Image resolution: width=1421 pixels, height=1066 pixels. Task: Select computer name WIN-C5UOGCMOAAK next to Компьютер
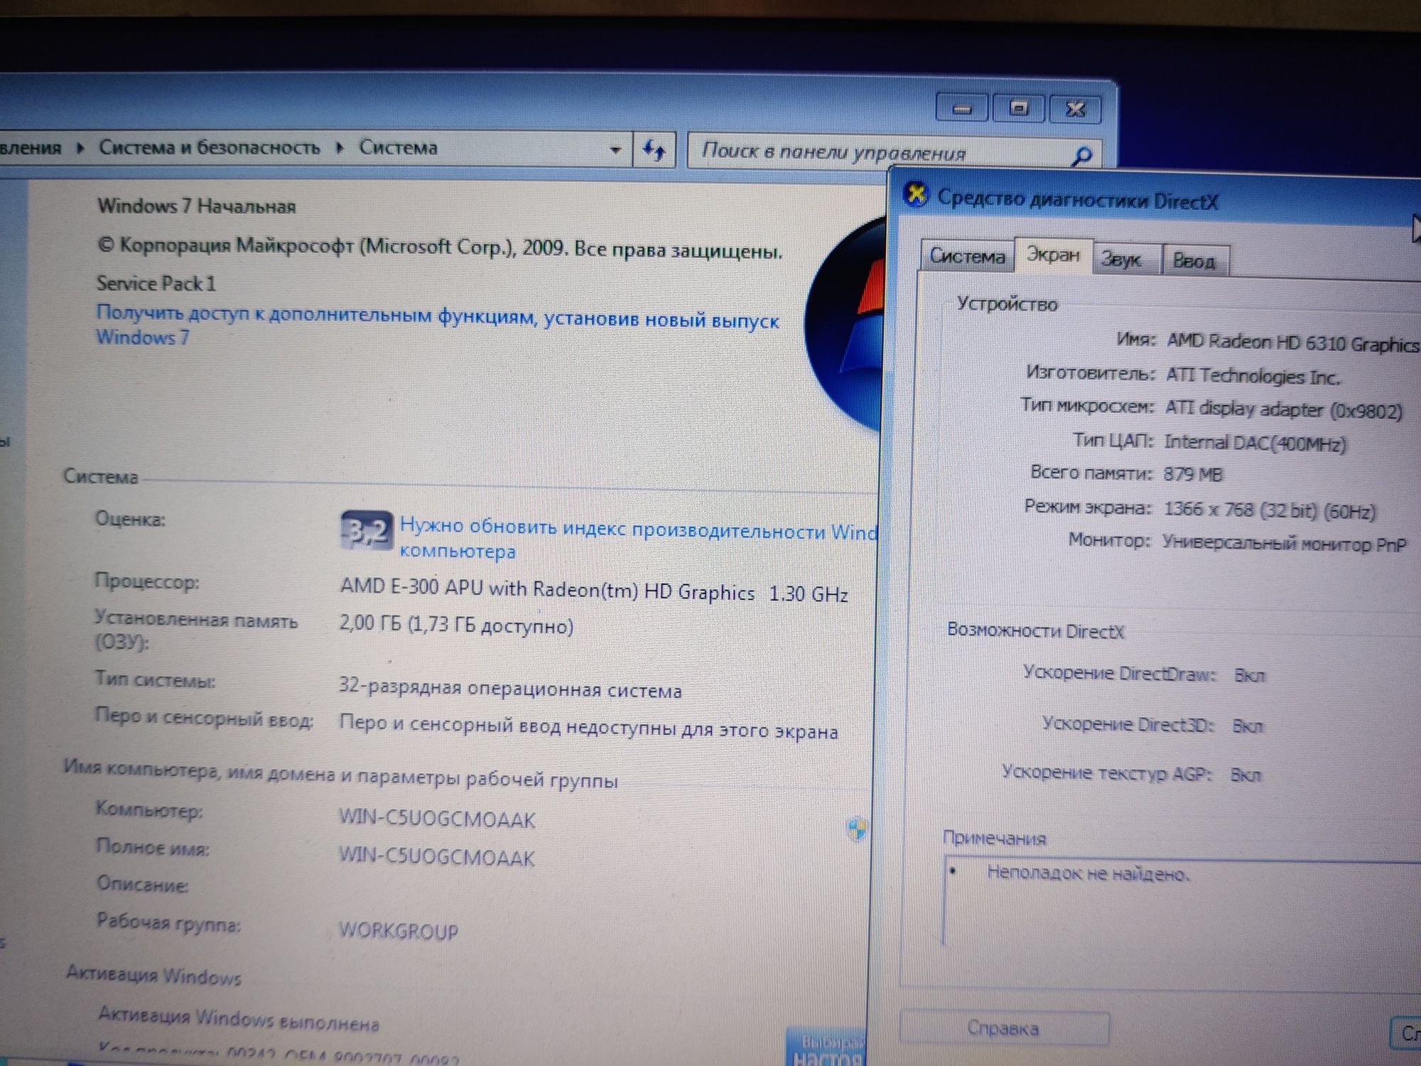[437, 819]
